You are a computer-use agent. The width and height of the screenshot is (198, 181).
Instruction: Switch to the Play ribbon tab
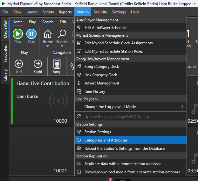tap(32, 22)
